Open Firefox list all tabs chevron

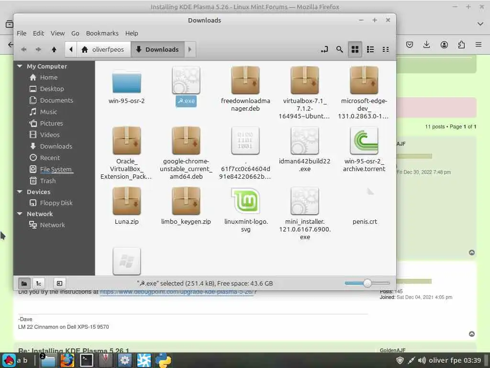(480, 24)
